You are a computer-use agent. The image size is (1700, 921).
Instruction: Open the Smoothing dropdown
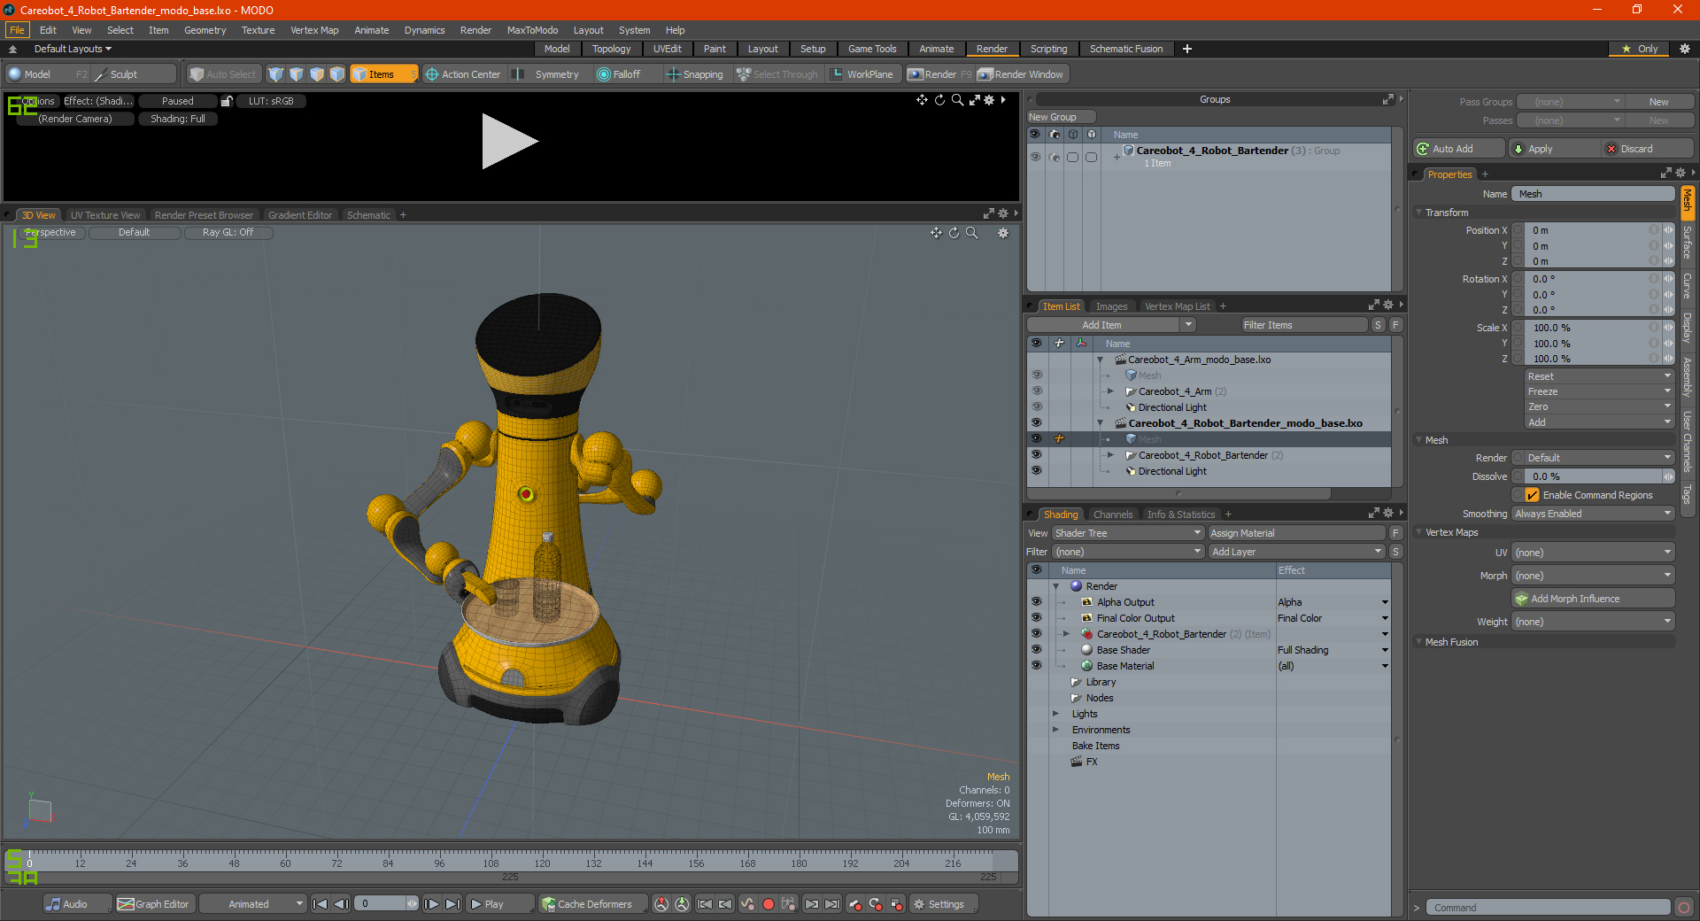point(1593,514)
